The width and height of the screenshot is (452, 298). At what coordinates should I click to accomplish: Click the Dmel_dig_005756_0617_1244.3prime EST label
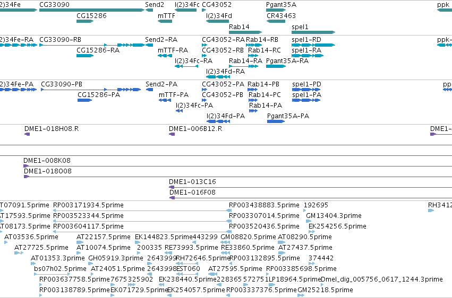coord(382,279)
